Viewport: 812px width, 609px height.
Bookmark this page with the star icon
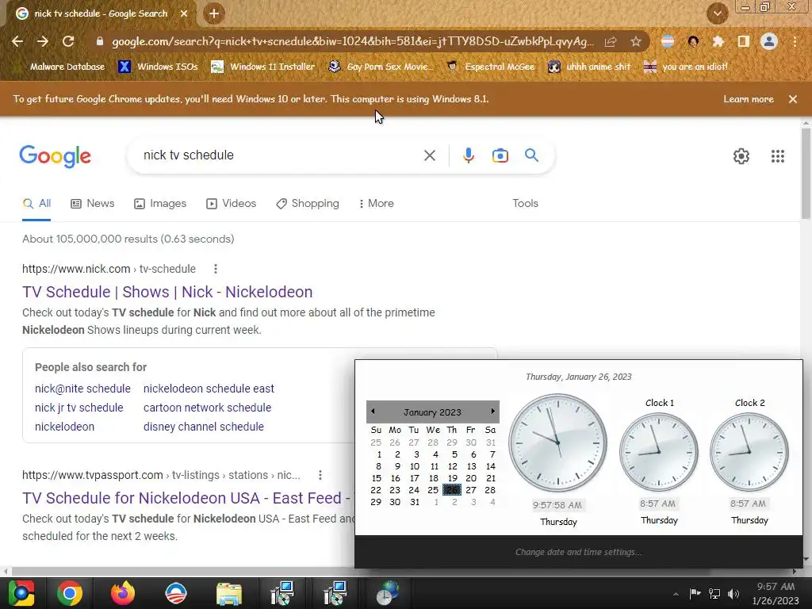(636, 41)
